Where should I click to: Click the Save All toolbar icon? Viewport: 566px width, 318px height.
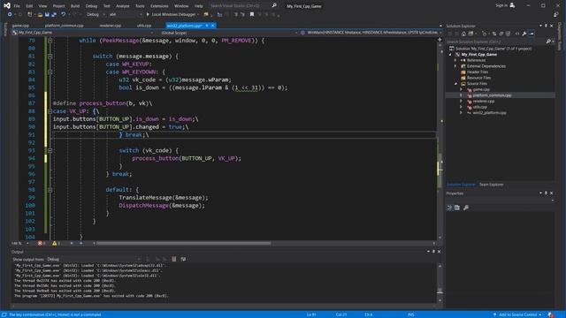54,14
